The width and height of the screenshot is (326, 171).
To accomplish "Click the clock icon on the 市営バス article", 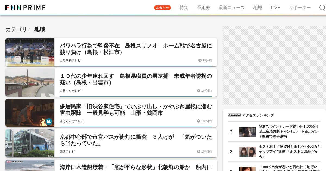I will point(199,151).
